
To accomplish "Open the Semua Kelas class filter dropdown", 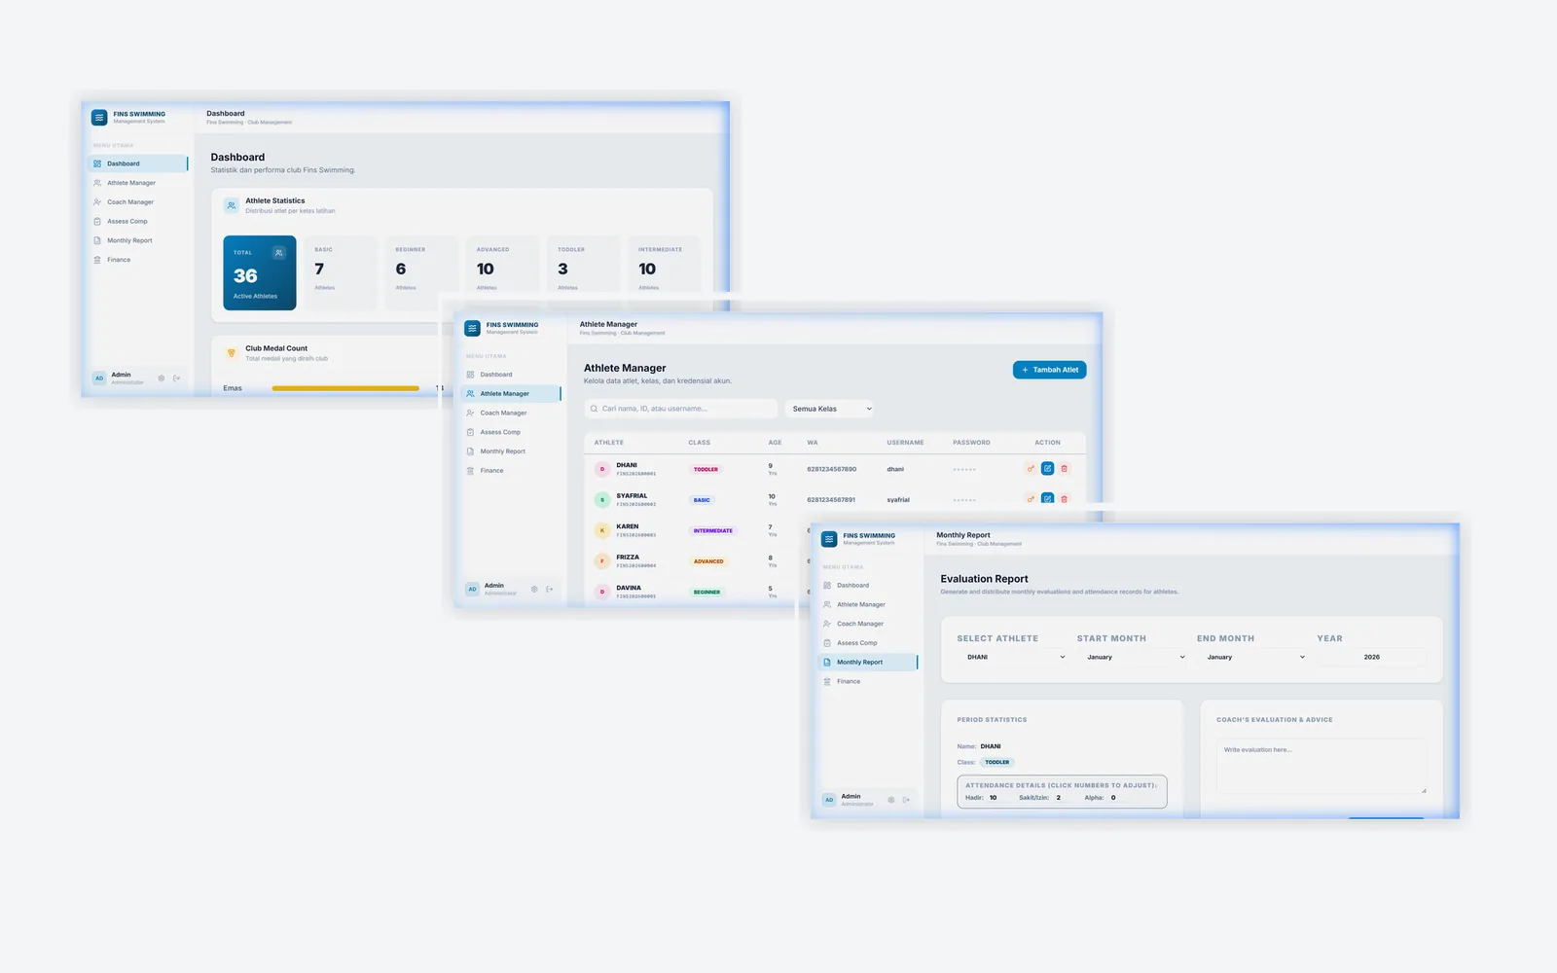I will (x=830, y=409).
